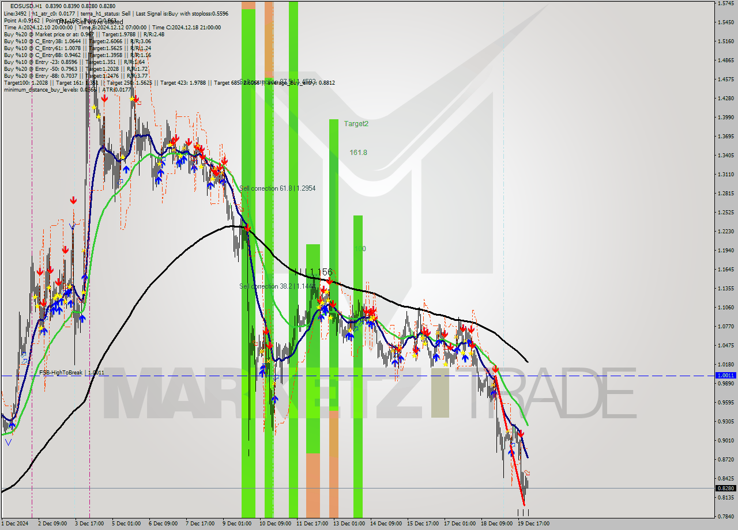Select 'Sell correction 38.2 | 1.144' label
The image size is (738, 530).
(277, 286)
